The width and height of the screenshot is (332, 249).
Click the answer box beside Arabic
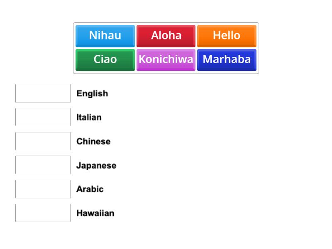pos(43,189)
